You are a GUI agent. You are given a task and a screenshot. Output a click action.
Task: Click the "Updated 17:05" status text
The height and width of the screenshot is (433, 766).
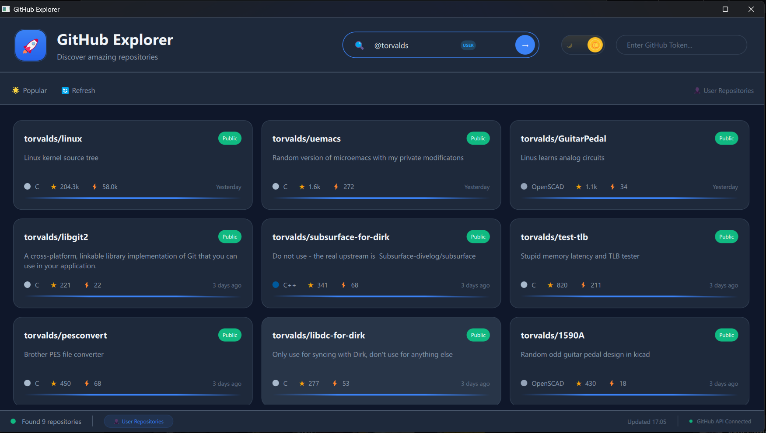coord(647,422)
